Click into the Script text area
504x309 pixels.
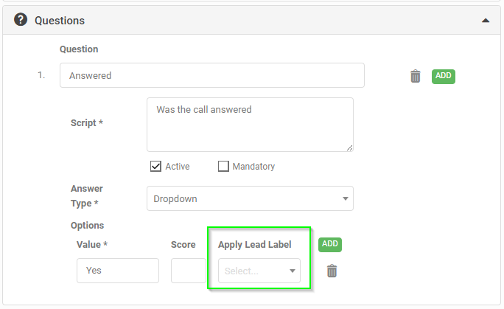pos(250,125)
